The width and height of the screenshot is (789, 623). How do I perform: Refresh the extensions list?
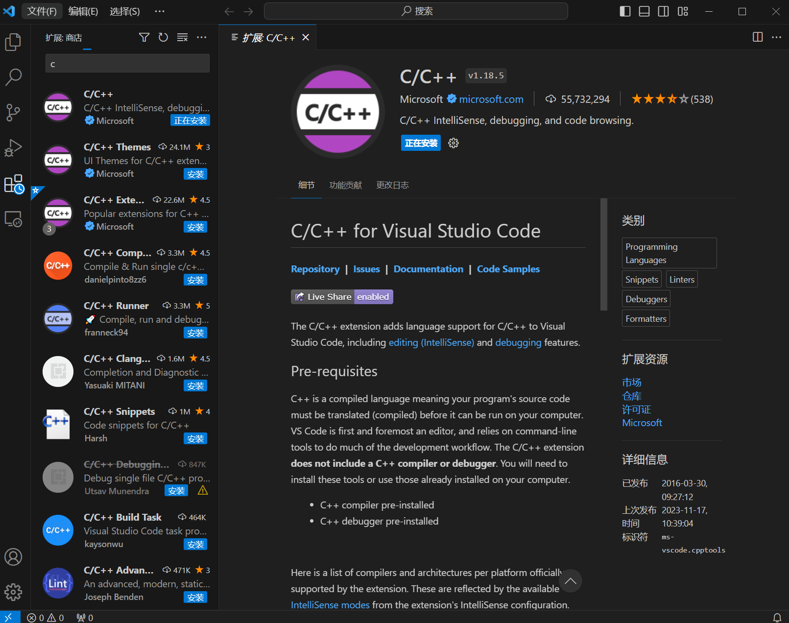click(x=163, y=37)
